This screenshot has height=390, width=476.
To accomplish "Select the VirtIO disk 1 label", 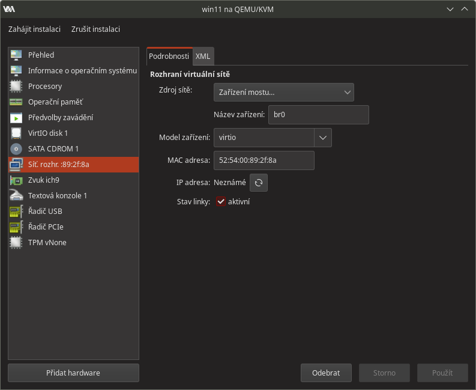I will pyautogui.click(x=48, y=133).
